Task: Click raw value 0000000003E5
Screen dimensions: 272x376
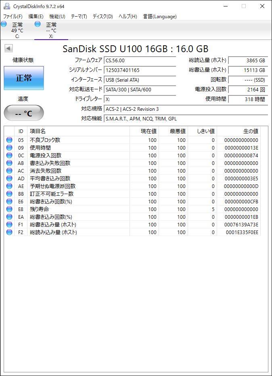Action: pyautogui.click(x=241, y=178)
